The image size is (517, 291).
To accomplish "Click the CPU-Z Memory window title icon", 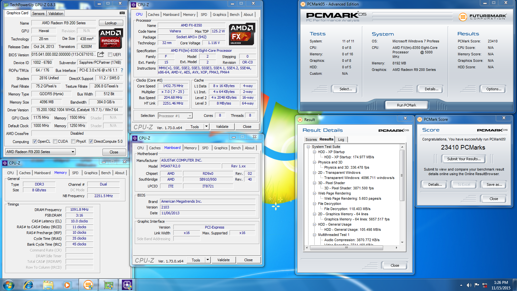I will tap(5, 163).
